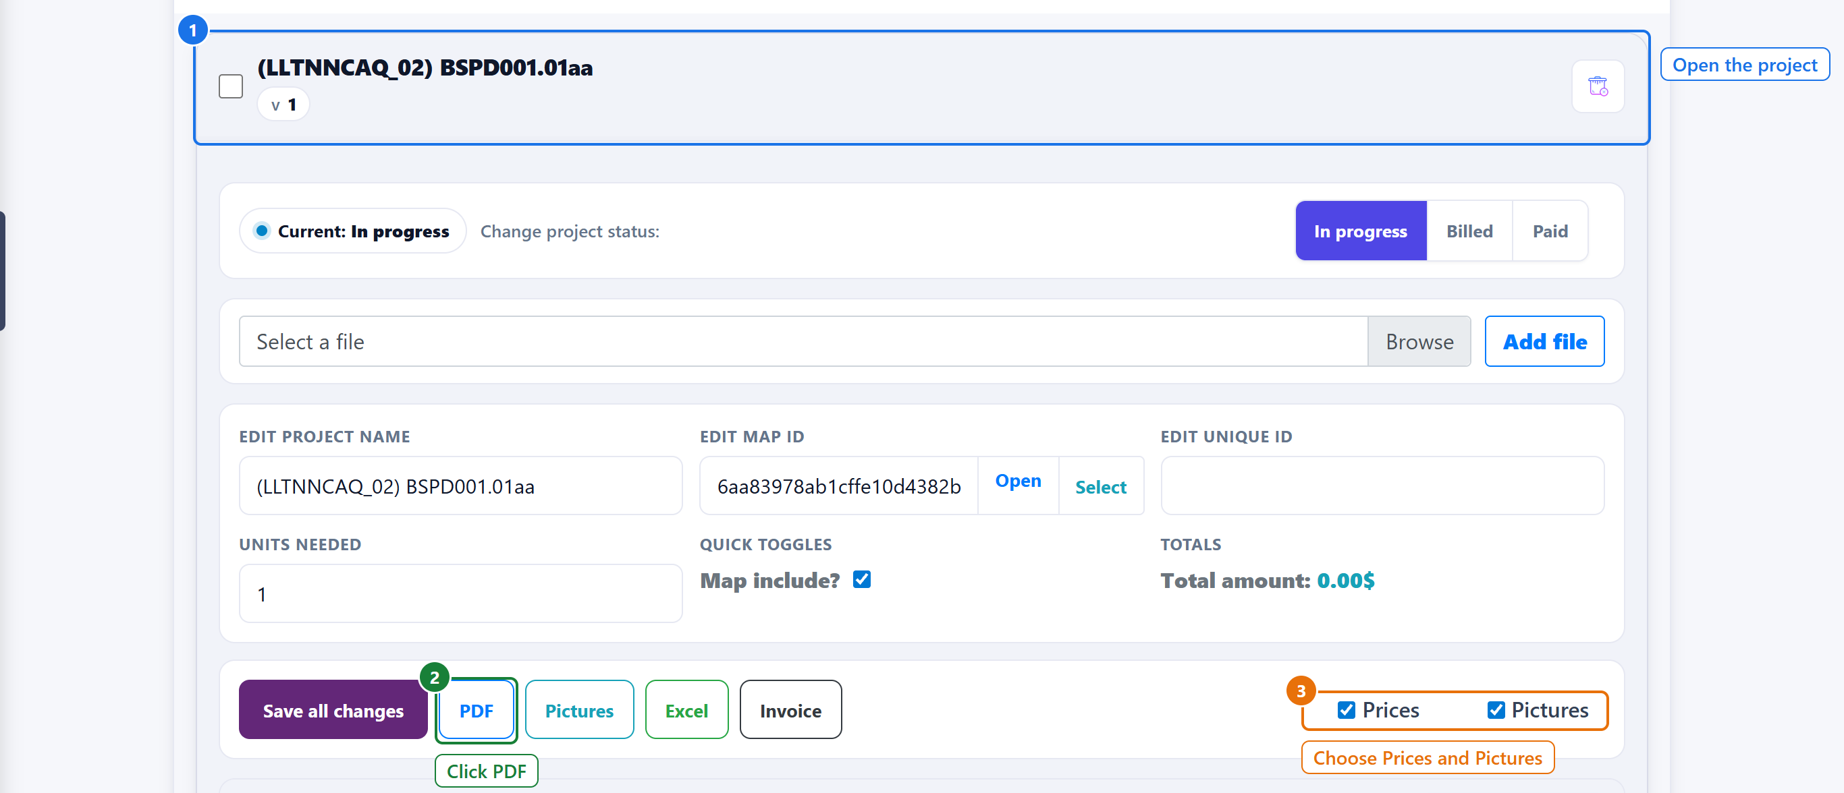The width and height of the screenshot is (1844, 793).
Task: Expand the version v 1 badge
Action: coord(283,105)
